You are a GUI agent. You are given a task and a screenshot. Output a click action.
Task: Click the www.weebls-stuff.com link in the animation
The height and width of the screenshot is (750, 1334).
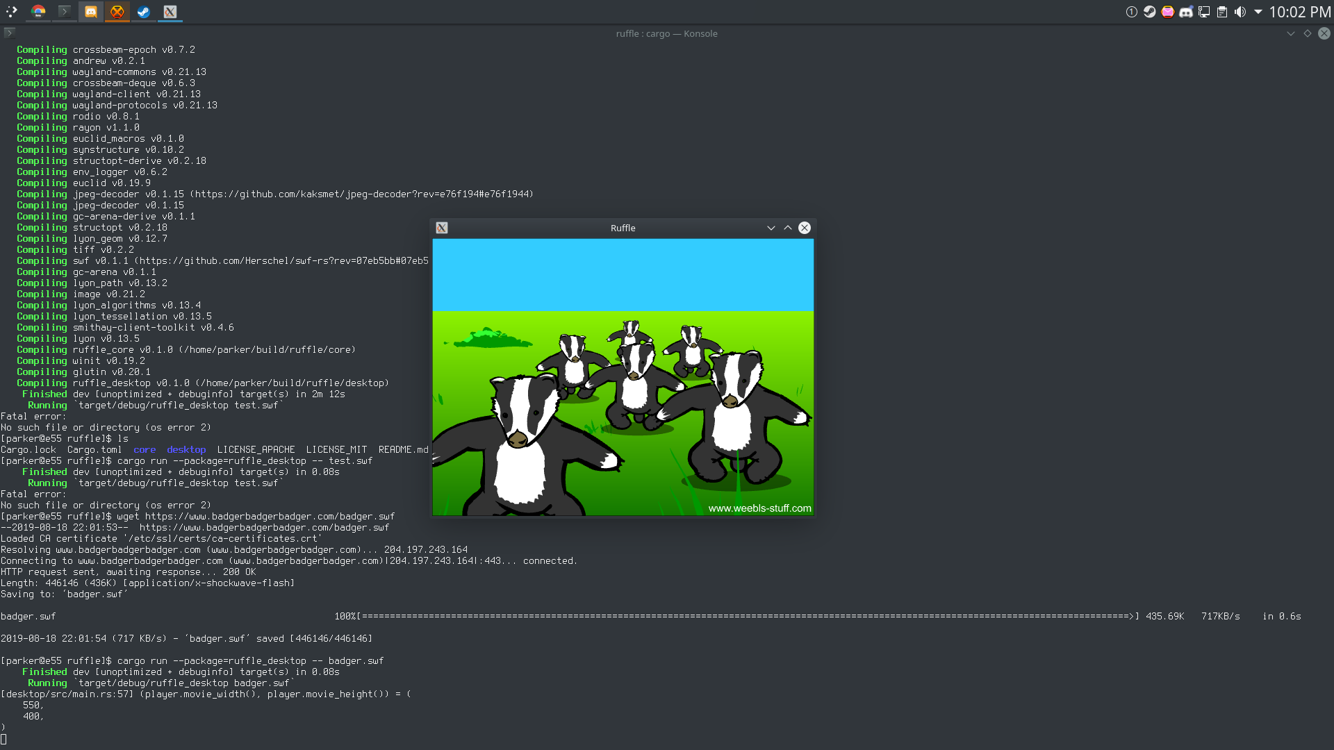click(759, 508)
